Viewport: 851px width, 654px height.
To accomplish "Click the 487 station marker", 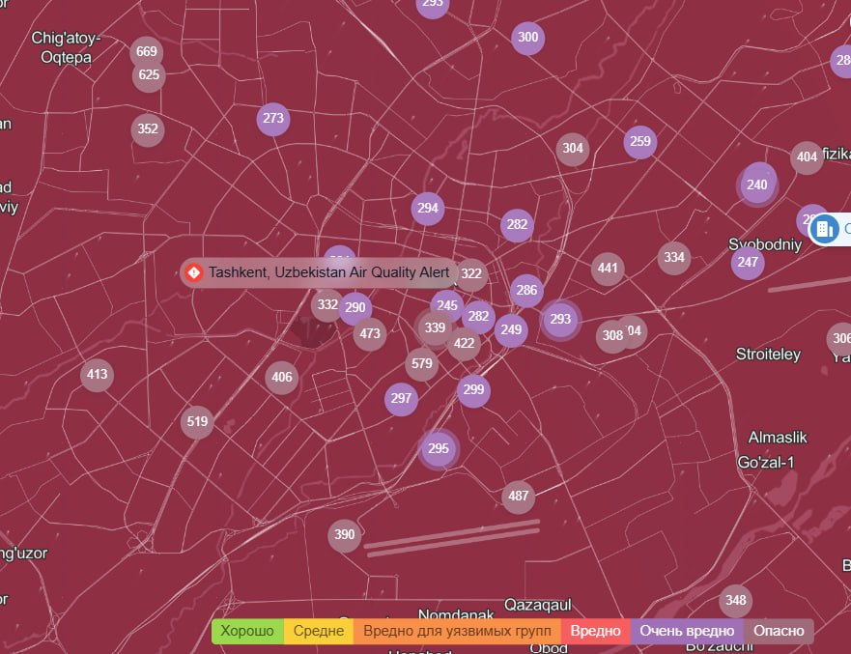I will [519, 497].
